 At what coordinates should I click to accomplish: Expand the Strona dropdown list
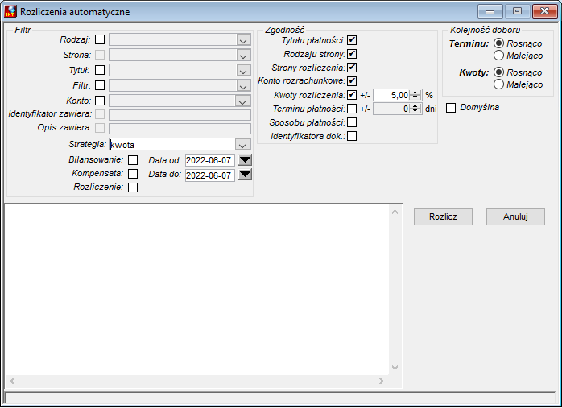click(243, 55)
